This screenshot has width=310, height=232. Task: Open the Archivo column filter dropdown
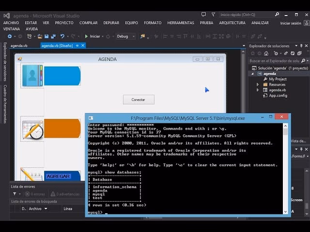tap(46, 209)
